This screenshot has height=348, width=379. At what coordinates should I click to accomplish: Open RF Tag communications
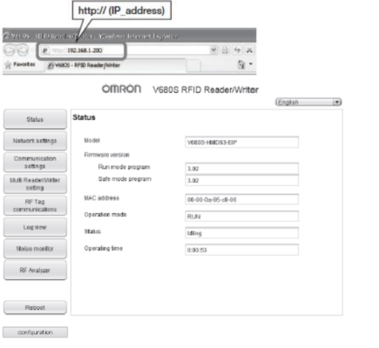tap(35, 205)
